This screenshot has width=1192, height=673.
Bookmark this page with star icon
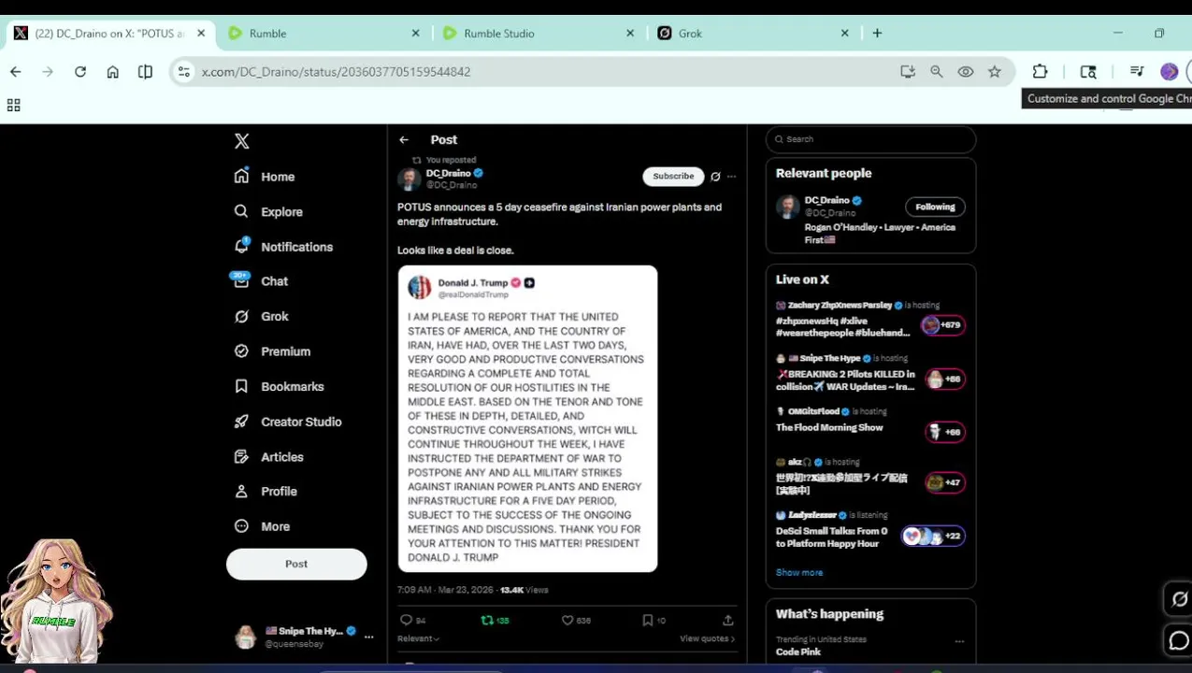pos(995,71)
